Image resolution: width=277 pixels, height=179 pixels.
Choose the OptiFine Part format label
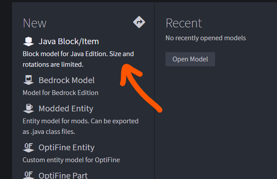coord(63,175)
